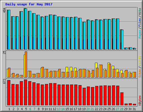
Task: Click day label 23 on the axis
Action: coord(101,109)
